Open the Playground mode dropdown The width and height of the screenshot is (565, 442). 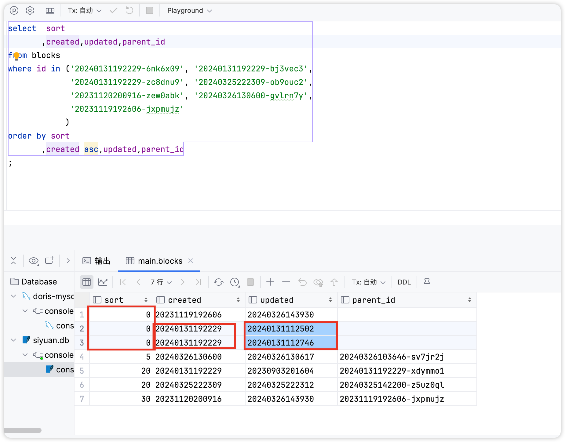pos(189,11)
